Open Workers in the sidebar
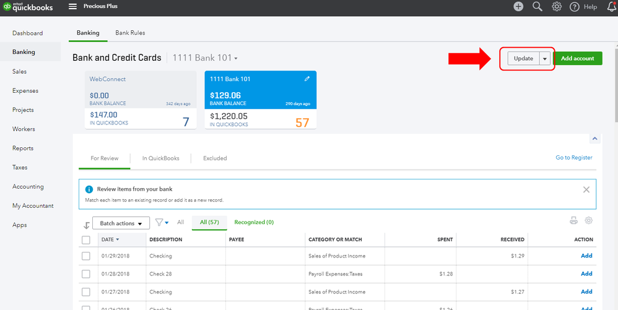 tap(24, 129)
